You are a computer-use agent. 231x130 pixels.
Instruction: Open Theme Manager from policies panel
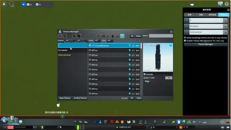coord(206,44)
